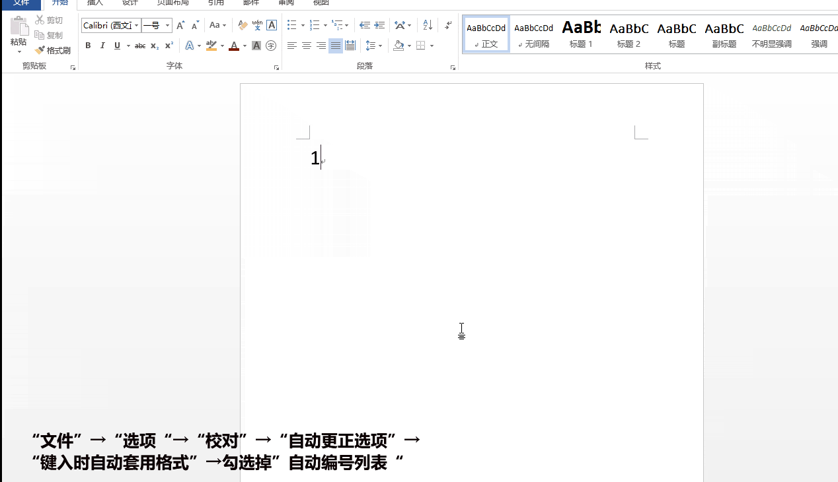Open the Font dialog launcher (字体)

coord(276,67)
